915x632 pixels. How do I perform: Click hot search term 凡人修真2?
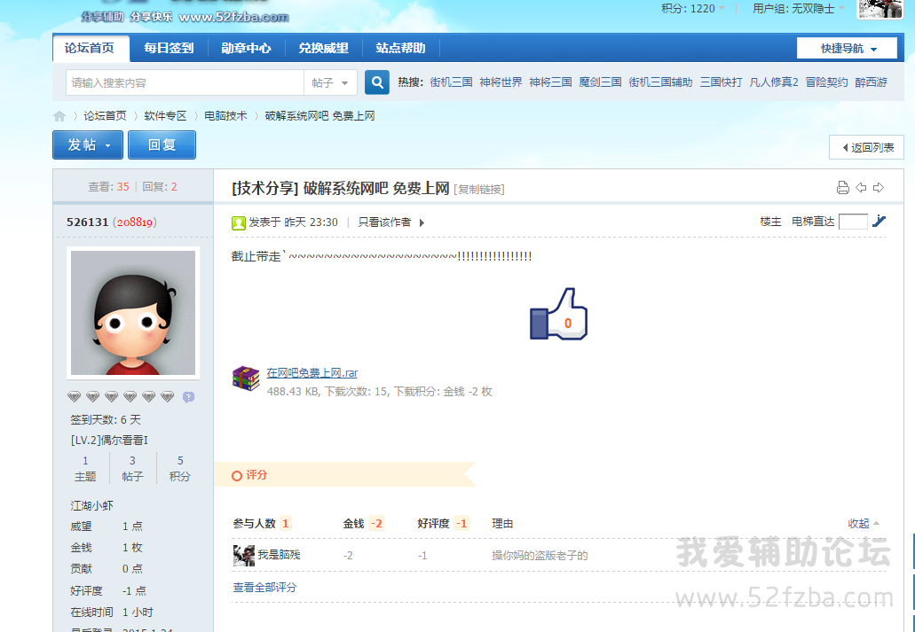774,82
